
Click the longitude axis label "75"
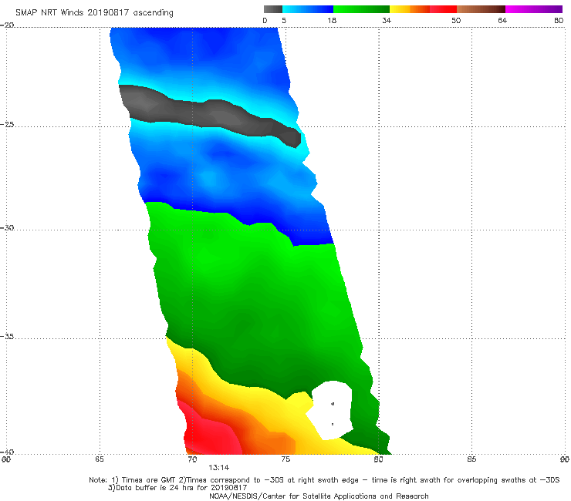tap(285, 459)
